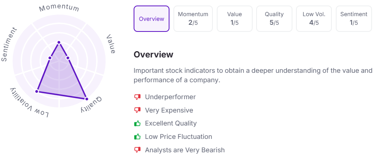
Task: Click the Sentiment data point on radar chart
Action: (x=50, y=58)
